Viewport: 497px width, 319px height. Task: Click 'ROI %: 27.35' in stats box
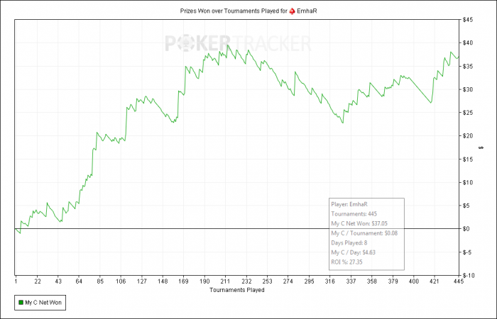coord(346,262)
